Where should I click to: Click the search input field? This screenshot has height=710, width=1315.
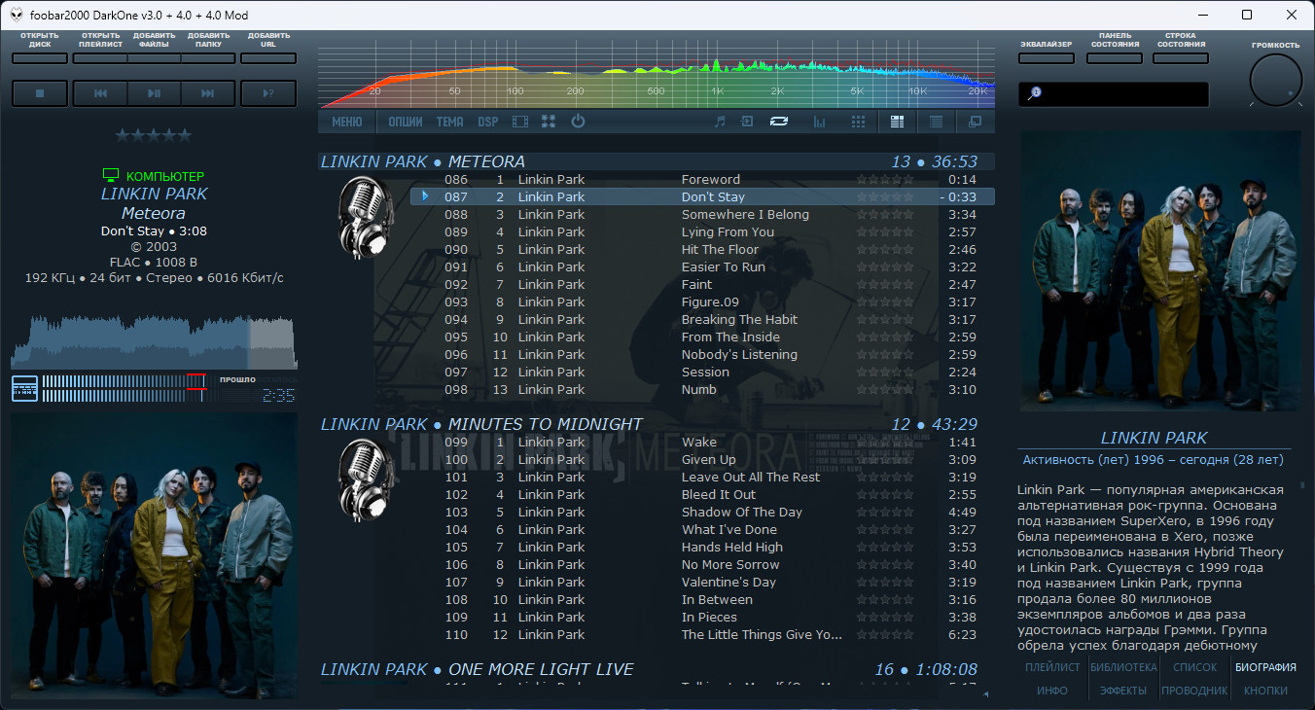1114,93
